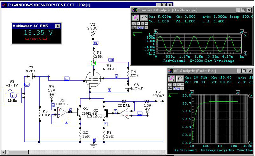The width and height of the screenshot is (255, 156).
Task: Select cursor marker d in Bode Plot
Action: (x=251, y=143)
